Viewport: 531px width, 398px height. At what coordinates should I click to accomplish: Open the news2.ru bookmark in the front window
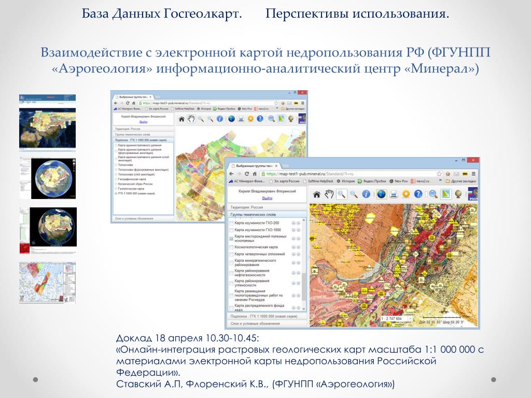tap(420, 181)
